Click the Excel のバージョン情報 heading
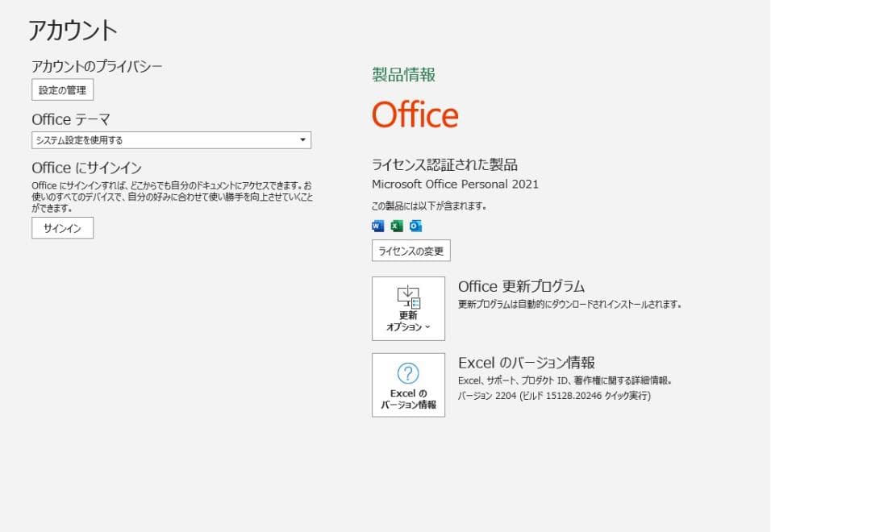The image size is (871, 532). pos(526,363)
